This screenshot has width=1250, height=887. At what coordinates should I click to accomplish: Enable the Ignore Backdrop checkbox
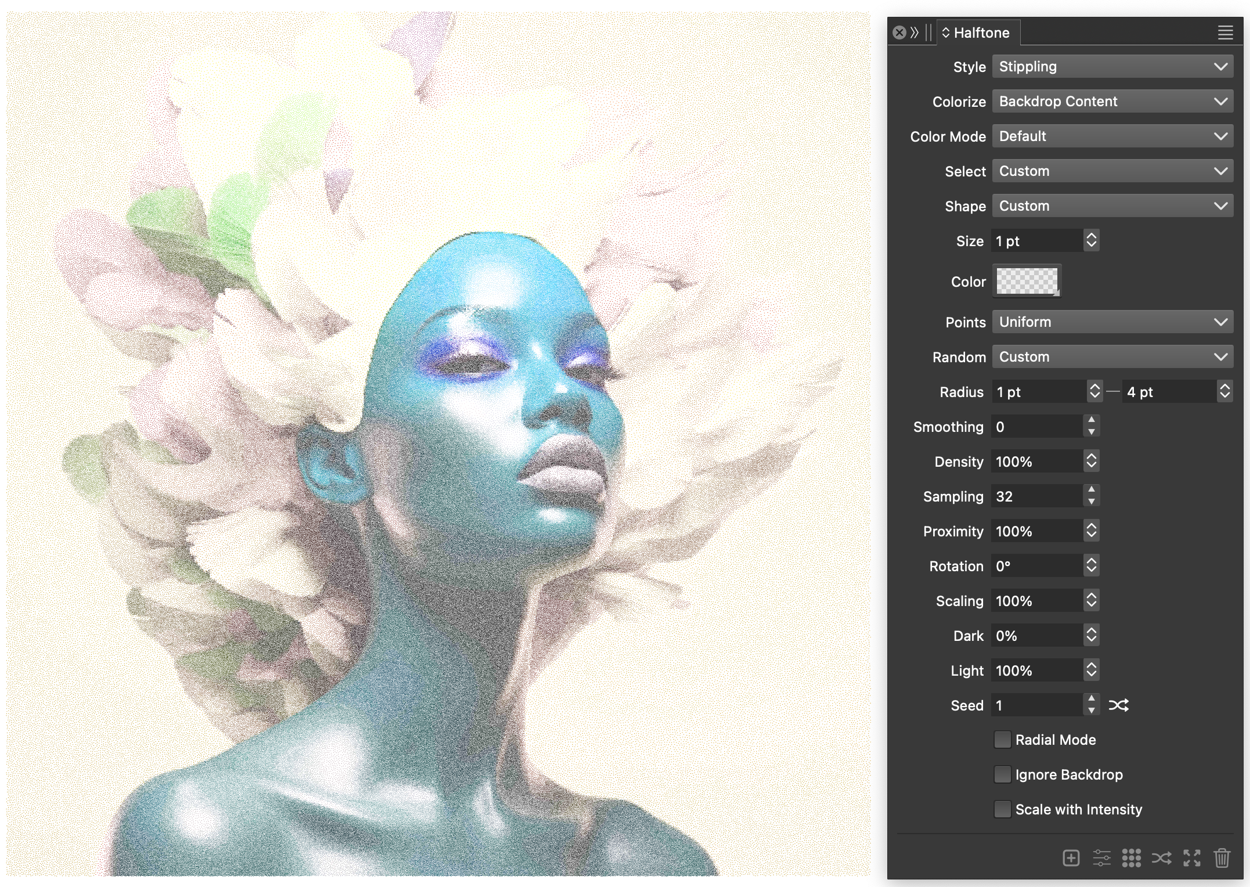1002,774
